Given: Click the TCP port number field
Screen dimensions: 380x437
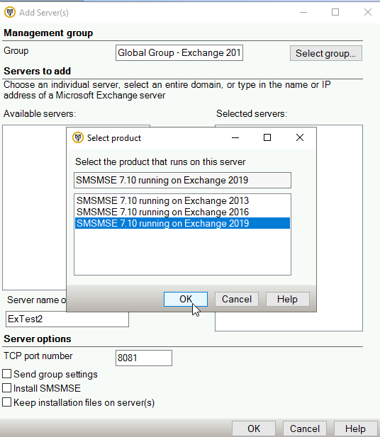Looking at the screenshot, I should [x=144, y=358].
